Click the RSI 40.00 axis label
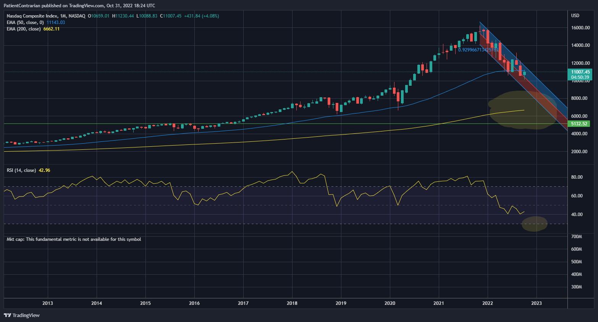 577,215
